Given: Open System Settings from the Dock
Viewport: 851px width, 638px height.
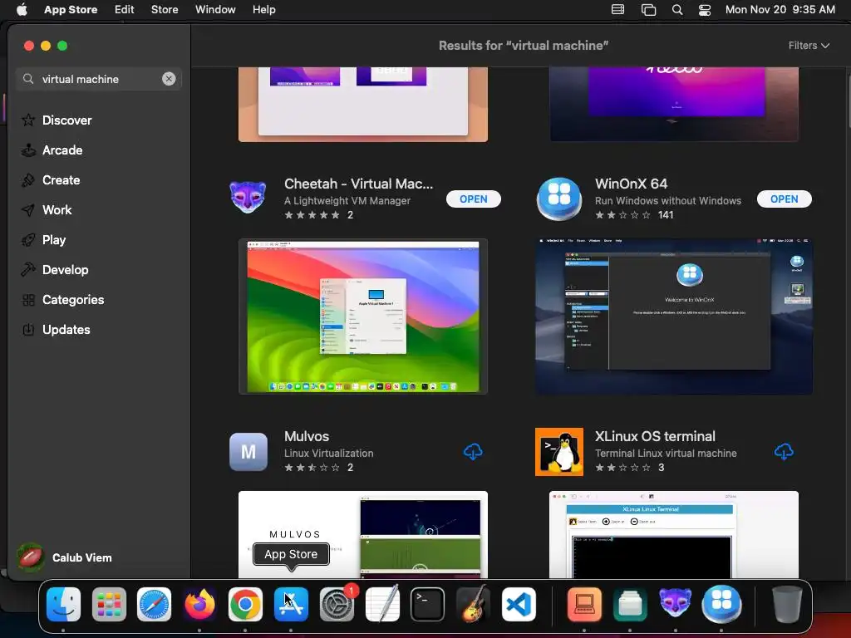Looking at the screenshot, I should [337, 604].
